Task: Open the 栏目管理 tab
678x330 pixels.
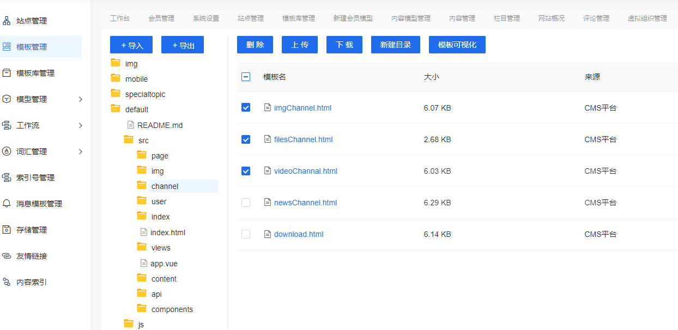Action: pos(507,19)
